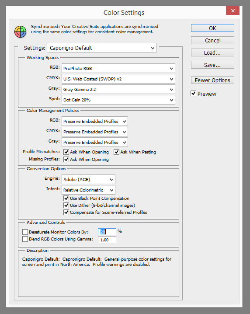Confirm settings with the OK button
Viewport: 250px width, 314px height.
click(x=212, y=28)
